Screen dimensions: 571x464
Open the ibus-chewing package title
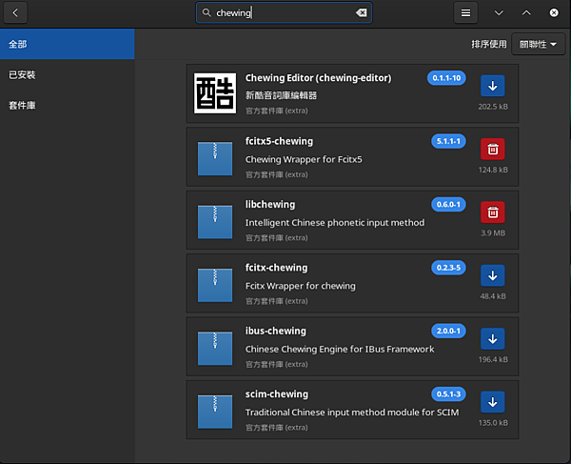(x=276, y=331)
